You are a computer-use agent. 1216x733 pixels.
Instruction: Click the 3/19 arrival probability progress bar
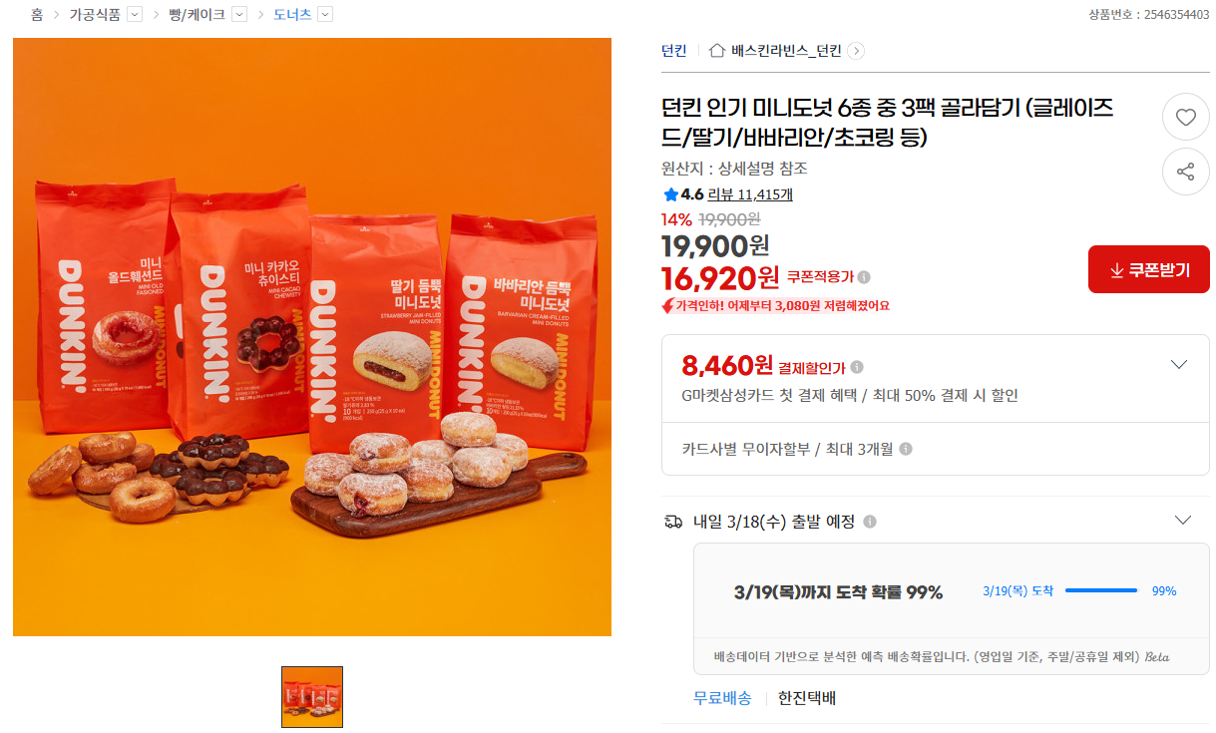point(1101,590)
